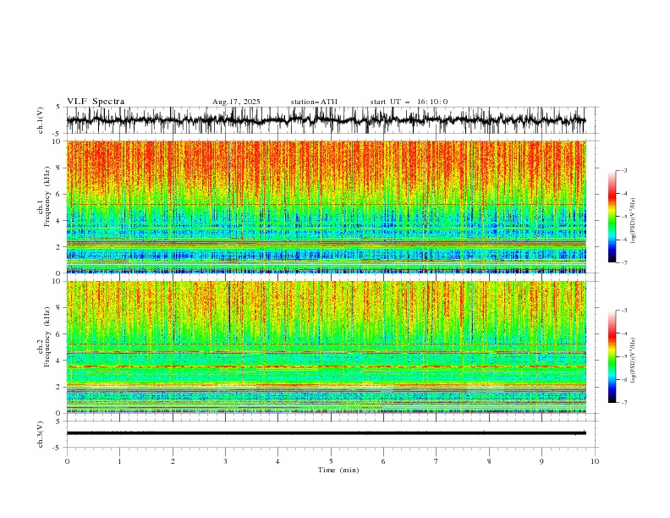Click the time axis tick label "8"

tap(489, 461)
